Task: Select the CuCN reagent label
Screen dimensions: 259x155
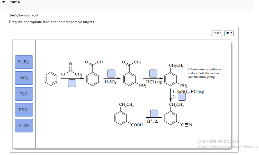Action: (x=24, y=125)
